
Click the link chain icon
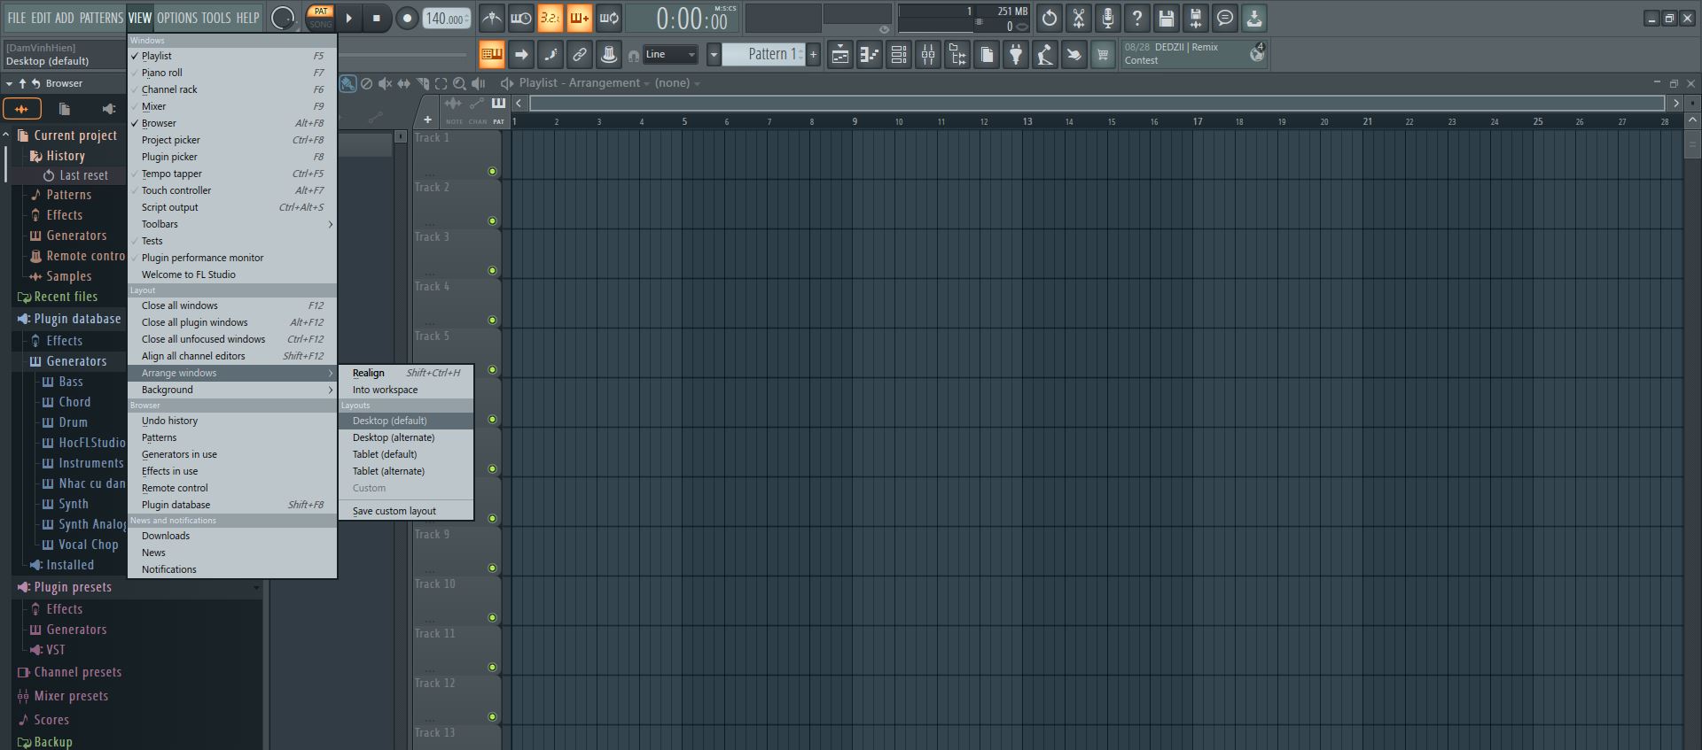[579, 55]
